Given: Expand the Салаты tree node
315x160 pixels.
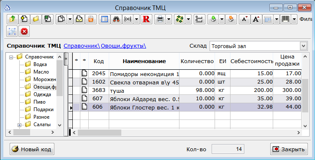Looking at the screenshot, I should point(20,125).
